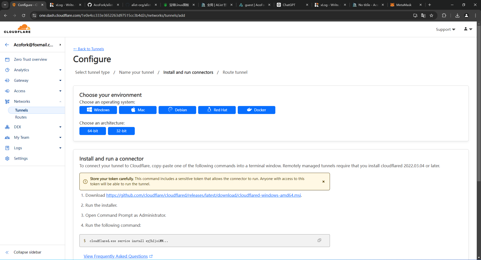
Task: Open the user account dropdown
Action: (468, 29)
